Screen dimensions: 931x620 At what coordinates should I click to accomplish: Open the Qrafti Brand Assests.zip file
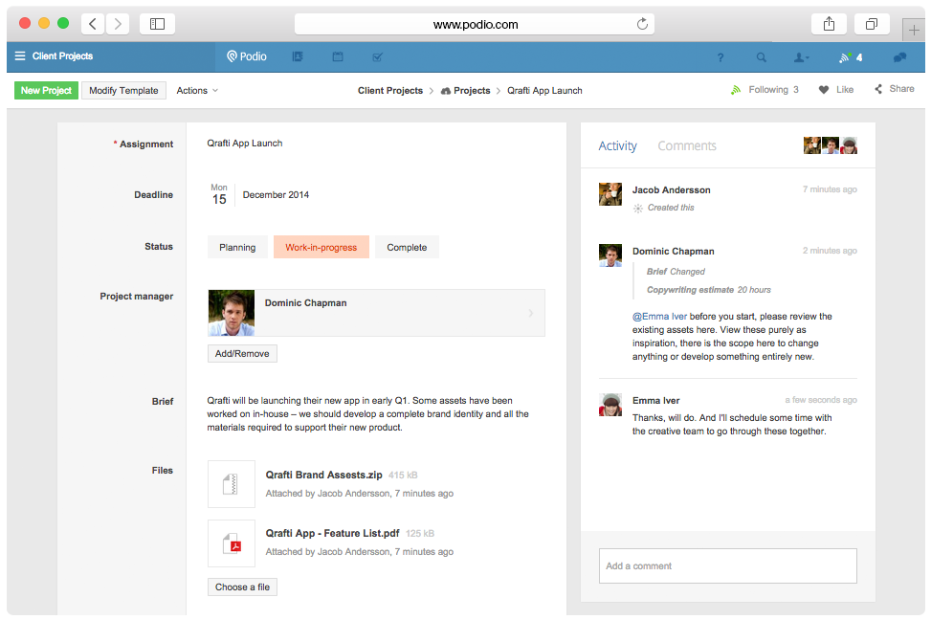323,475
